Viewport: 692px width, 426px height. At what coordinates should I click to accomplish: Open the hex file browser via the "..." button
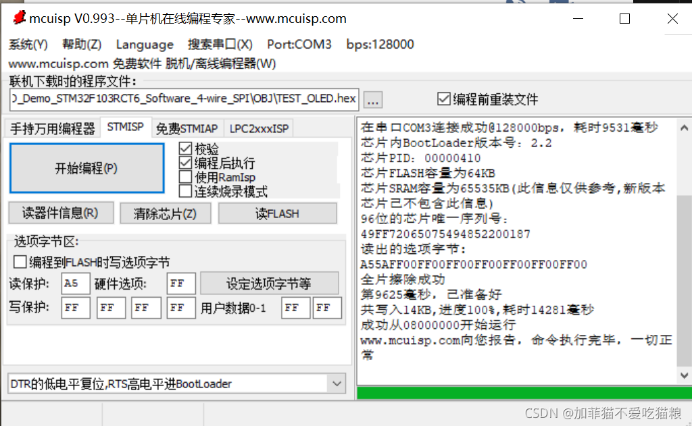coord(372,99)
